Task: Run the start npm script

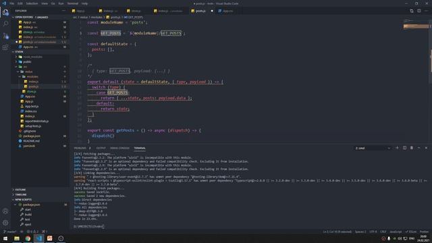Action: [28, 210]
